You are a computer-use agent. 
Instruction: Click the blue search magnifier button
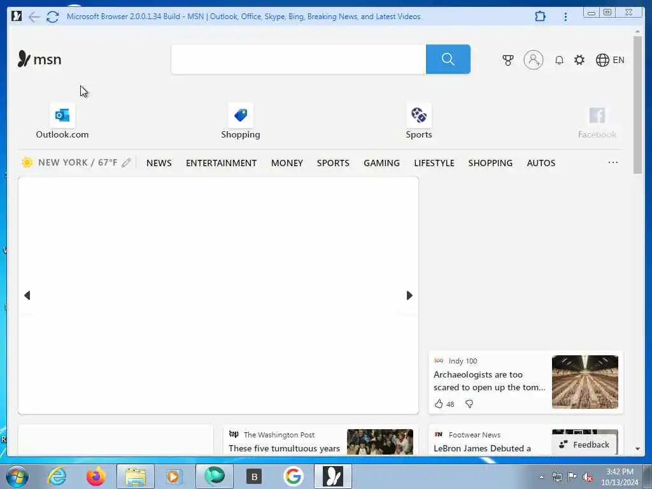pos(448,59)
